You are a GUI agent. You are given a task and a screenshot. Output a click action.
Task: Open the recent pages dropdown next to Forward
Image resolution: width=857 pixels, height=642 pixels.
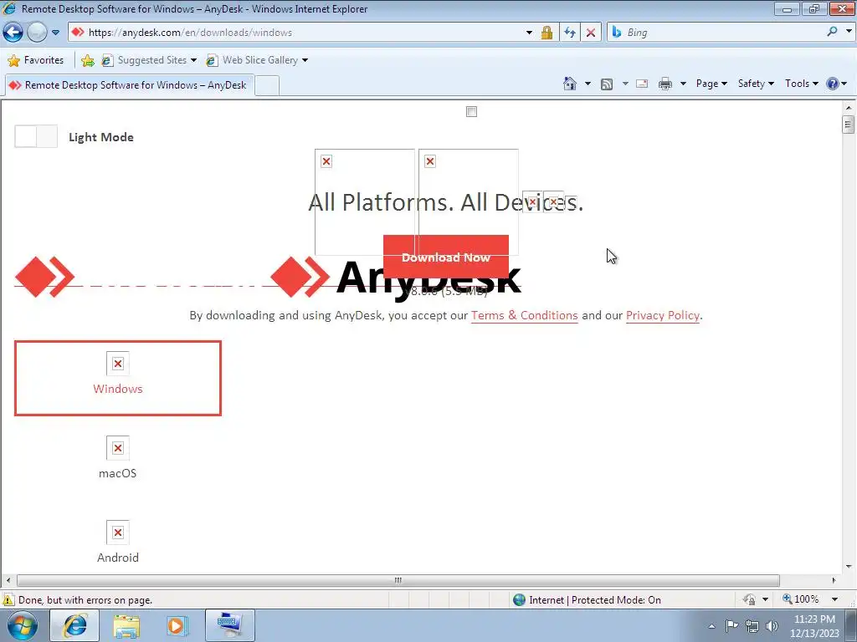(55, 33)
